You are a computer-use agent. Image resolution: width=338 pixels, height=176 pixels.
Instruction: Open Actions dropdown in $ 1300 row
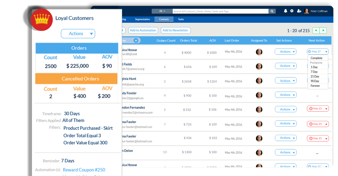pos(285,152)
